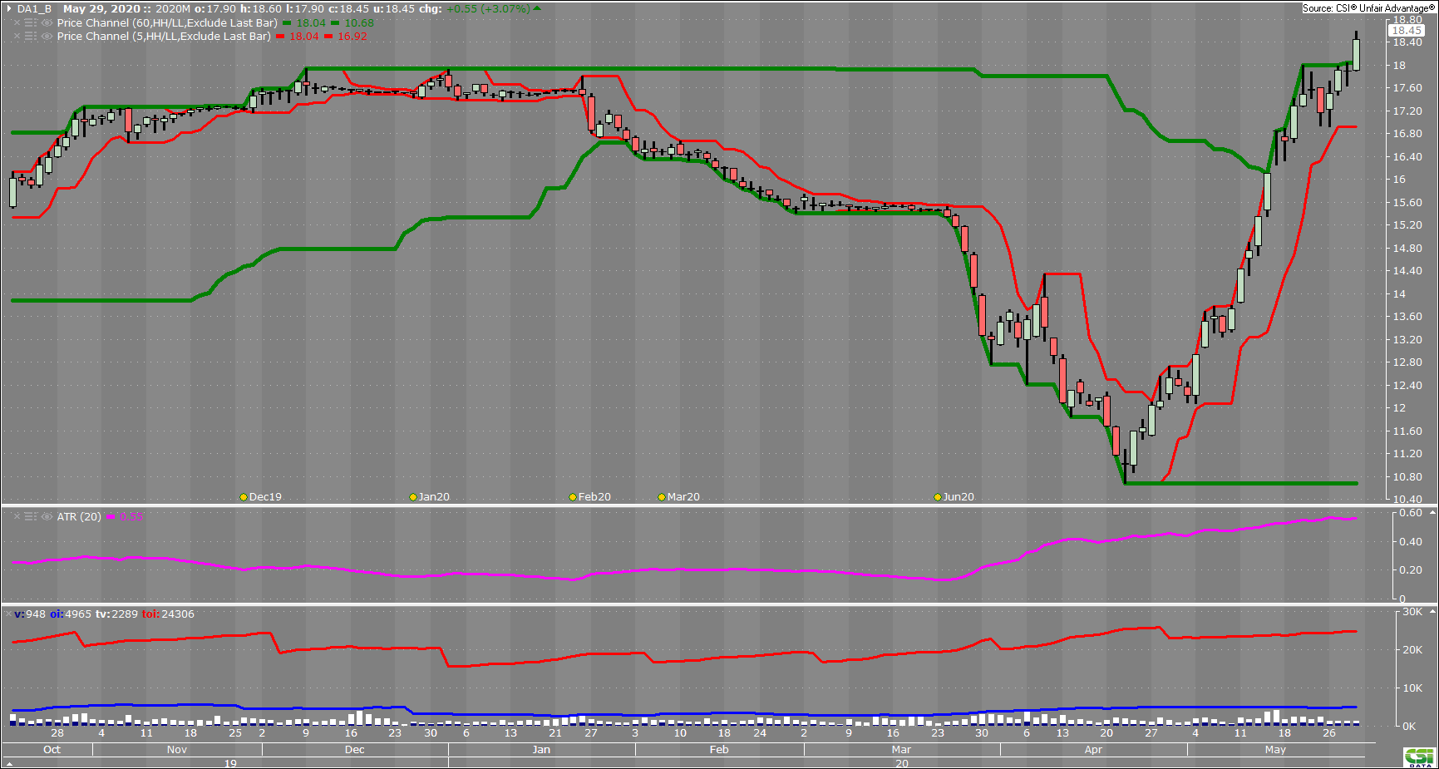This screenshot has width=1439, height=769.
Task: Click the 0.60 label on the ATR axis
Action: 1410,513
